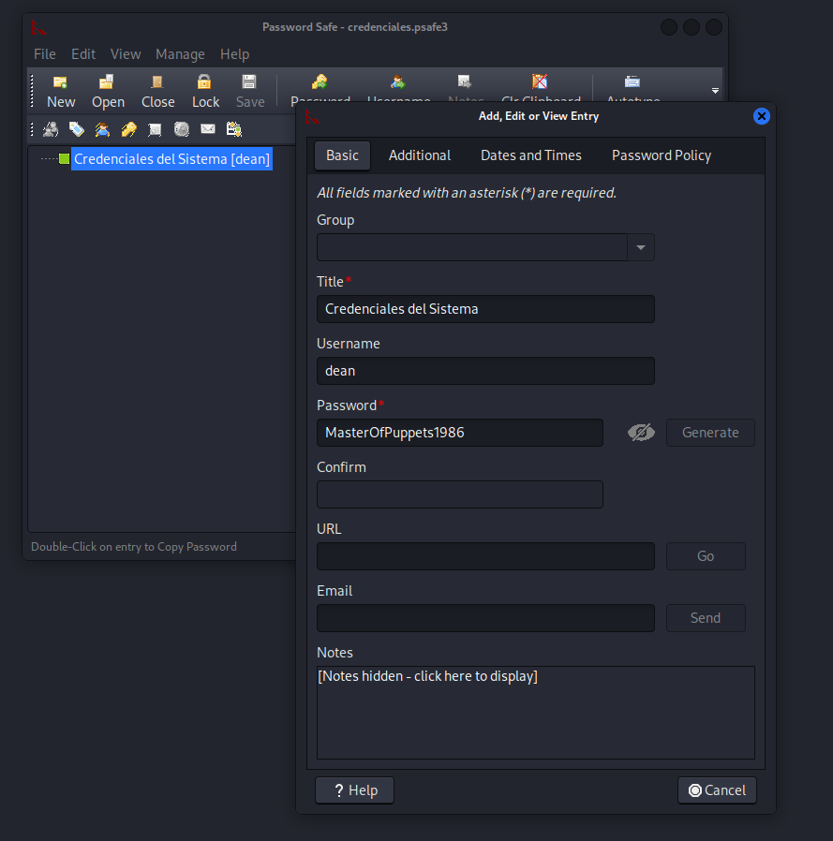Click the Close database toolbar icon

point(157,91)
